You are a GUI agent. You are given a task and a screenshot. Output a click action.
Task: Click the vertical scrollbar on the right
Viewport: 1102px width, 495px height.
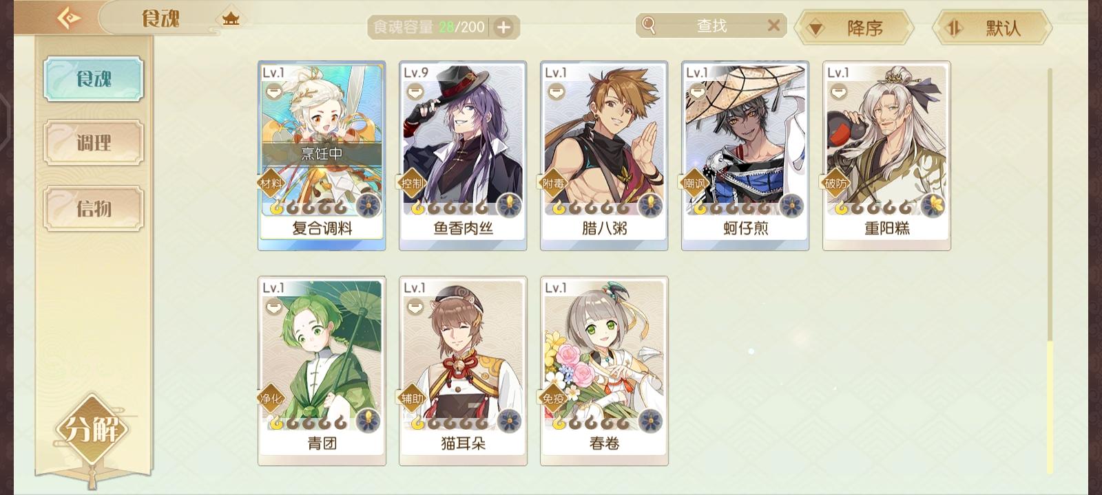pyautogui.click(x=1050, y=271)
